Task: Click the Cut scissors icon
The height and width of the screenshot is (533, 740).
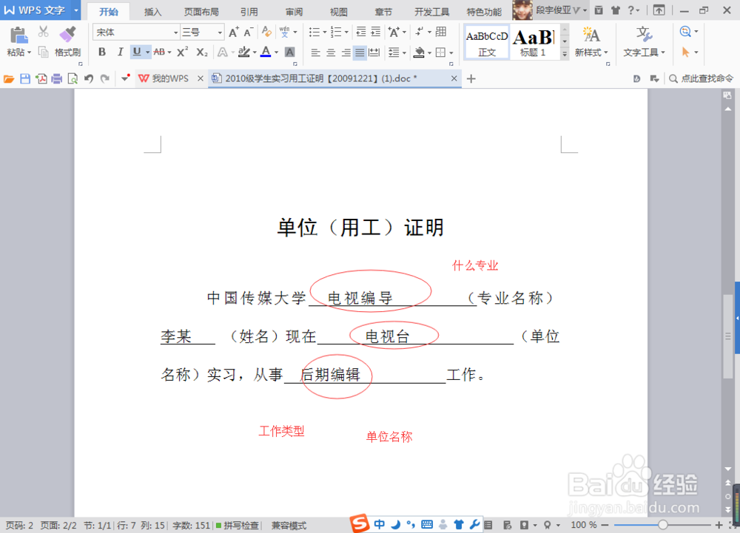Action: [44, 32]
